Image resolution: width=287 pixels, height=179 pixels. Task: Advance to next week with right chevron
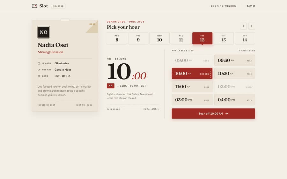coord(252,26)
